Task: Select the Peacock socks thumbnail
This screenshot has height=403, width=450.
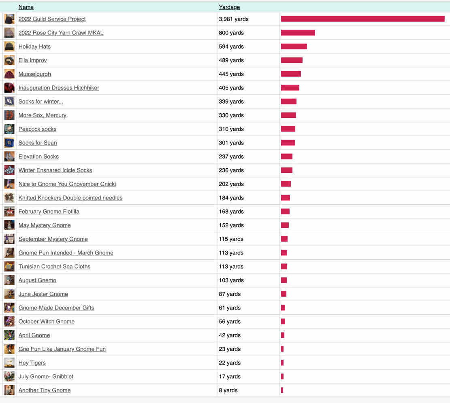Action: pyautogui.click(x=9, y=129)
